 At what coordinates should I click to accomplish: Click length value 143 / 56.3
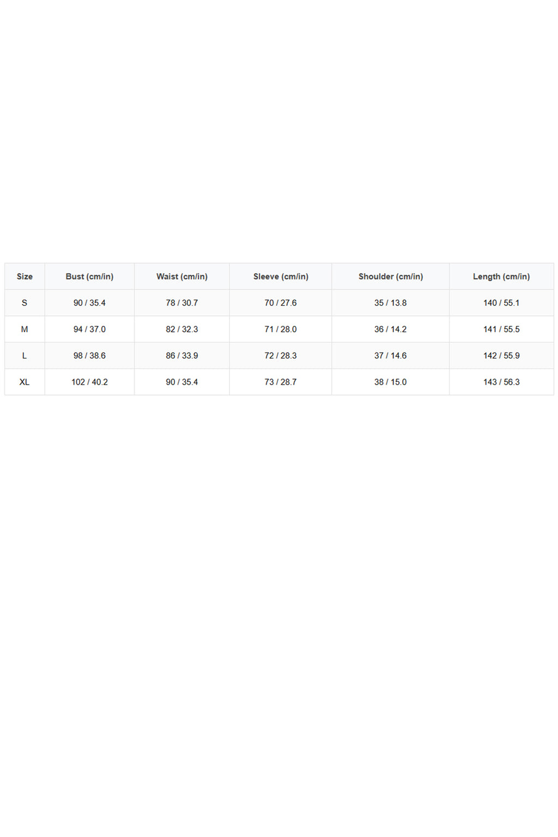[501, 382]
